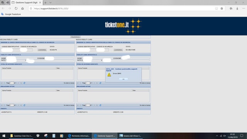247x139 pixels.
Task: Open the Windows Start menu
Action: (4, 136)
